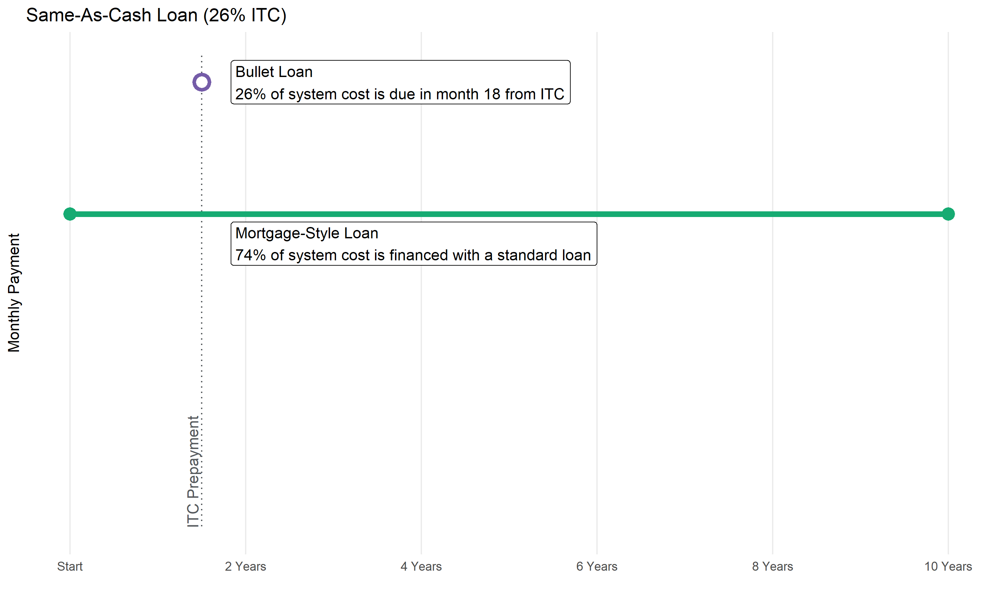This screenshot has width=1000, height=600.
Task: Click the 2 Years axis label
Action: pyautogui.click(x=245, y=566)
